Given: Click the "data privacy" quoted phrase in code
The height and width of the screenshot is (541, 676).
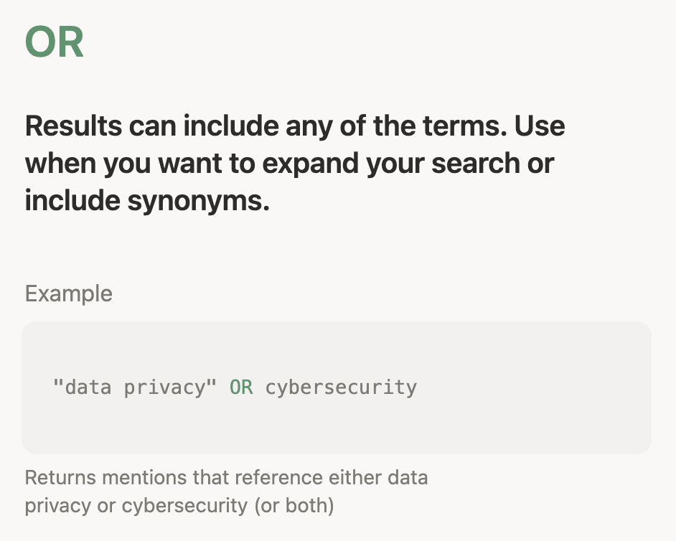Looking at the screenshot, I should coord(135,387).
